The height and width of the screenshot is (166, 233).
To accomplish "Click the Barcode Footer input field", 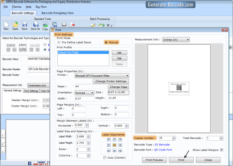I will (38, 75).
